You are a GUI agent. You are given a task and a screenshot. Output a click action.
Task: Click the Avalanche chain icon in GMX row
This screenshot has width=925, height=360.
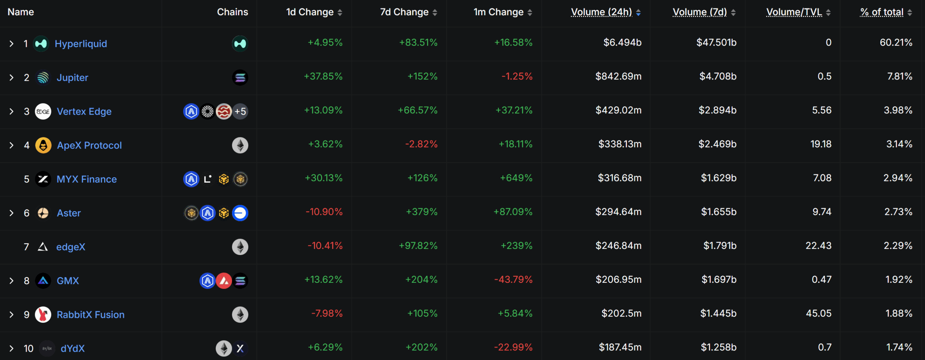pyautogui.click(x=224, y=281)
